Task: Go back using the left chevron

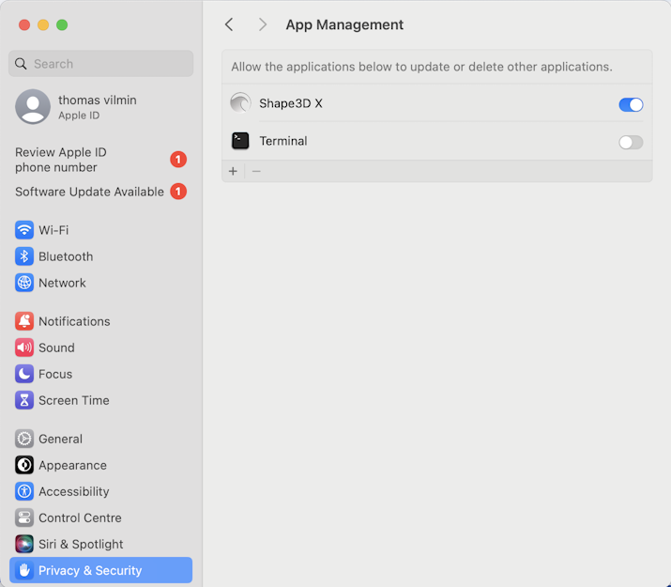Action: [229, 24]
